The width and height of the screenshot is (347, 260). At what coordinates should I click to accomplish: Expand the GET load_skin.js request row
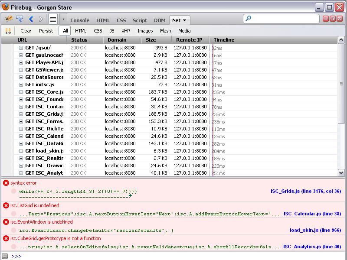pyautogui.click(x=21, y=151)
